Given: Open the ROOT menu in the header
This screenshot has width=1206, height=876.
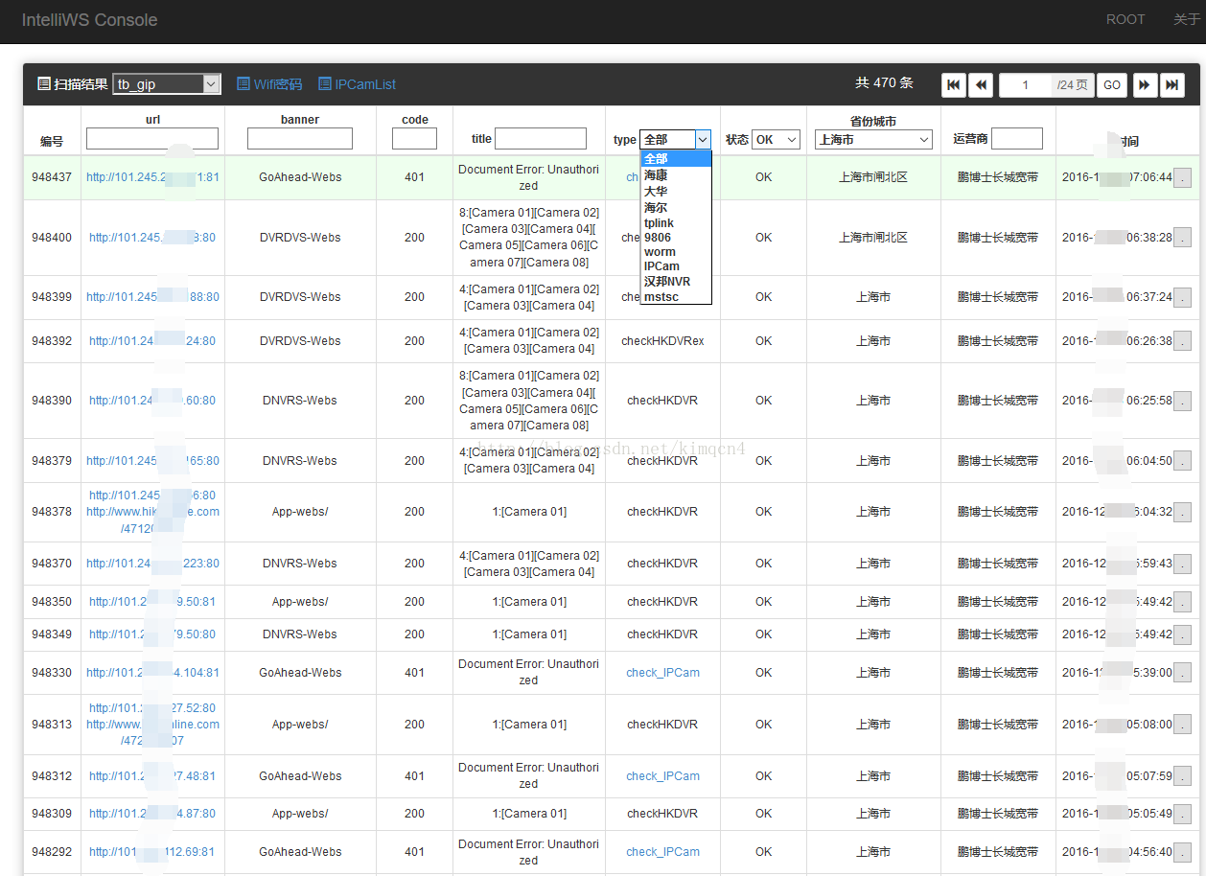Looking at the screenshot, I should coord(1125,19).
